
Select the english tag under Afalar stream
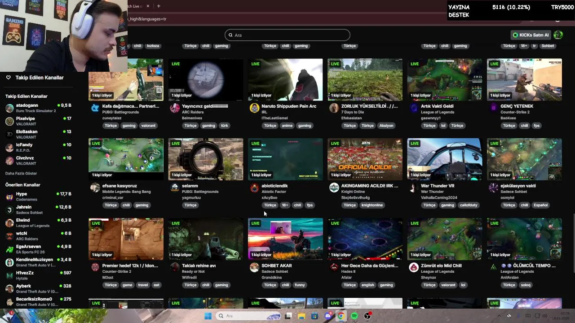click(x=367, y=285)
